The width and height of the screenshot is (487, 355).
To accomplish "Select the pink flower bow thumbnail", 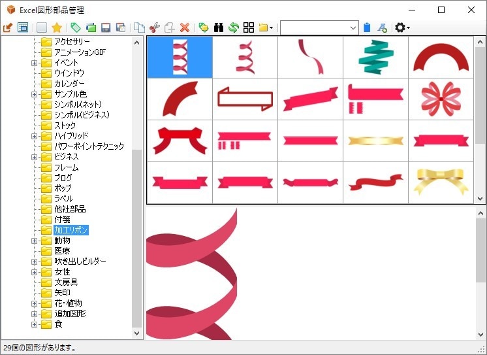I will pos(441,99).
